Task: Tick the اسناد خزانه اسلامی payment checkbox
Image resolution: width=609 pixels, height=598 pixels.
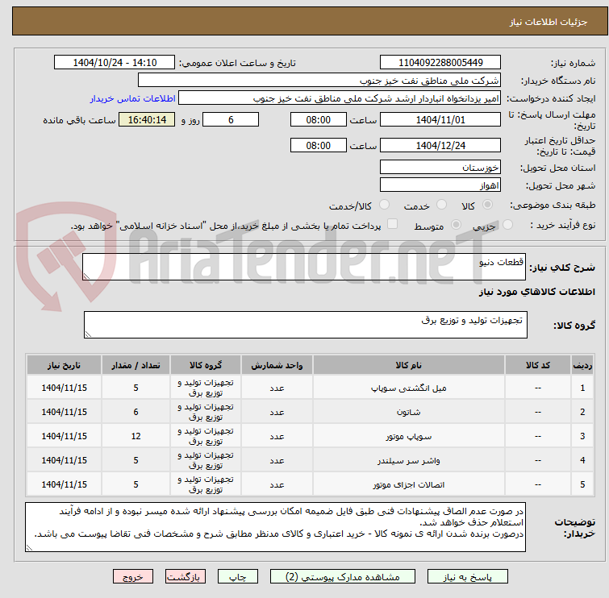Action: pos(392,224)
